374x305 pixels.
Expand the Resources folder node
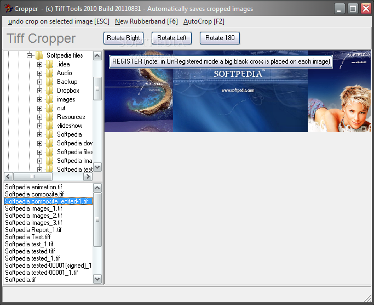click(x=39, y=117)
